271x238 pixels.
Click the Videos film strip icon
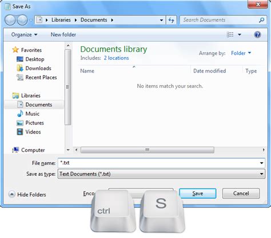point(20,132)
